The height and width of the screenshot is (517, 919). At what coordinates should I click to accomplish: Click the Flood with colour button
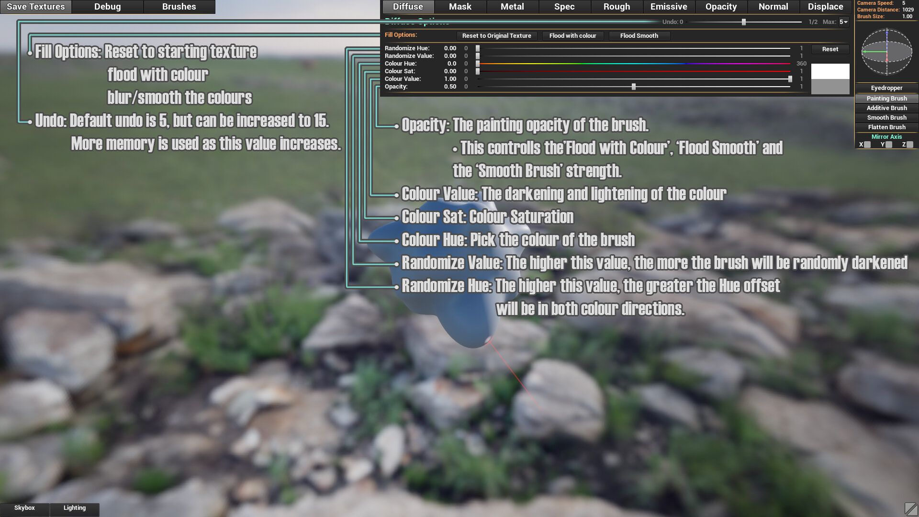tap(572, 35)
